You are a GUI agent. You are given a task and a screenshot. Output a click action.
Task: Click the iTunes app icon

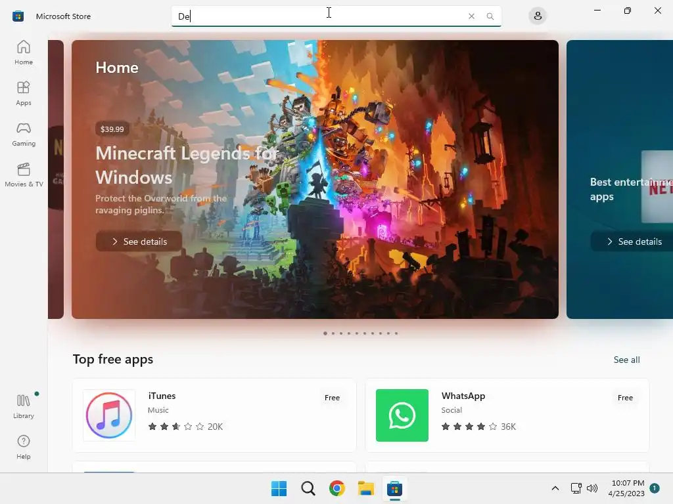click(x=109, y=415)
